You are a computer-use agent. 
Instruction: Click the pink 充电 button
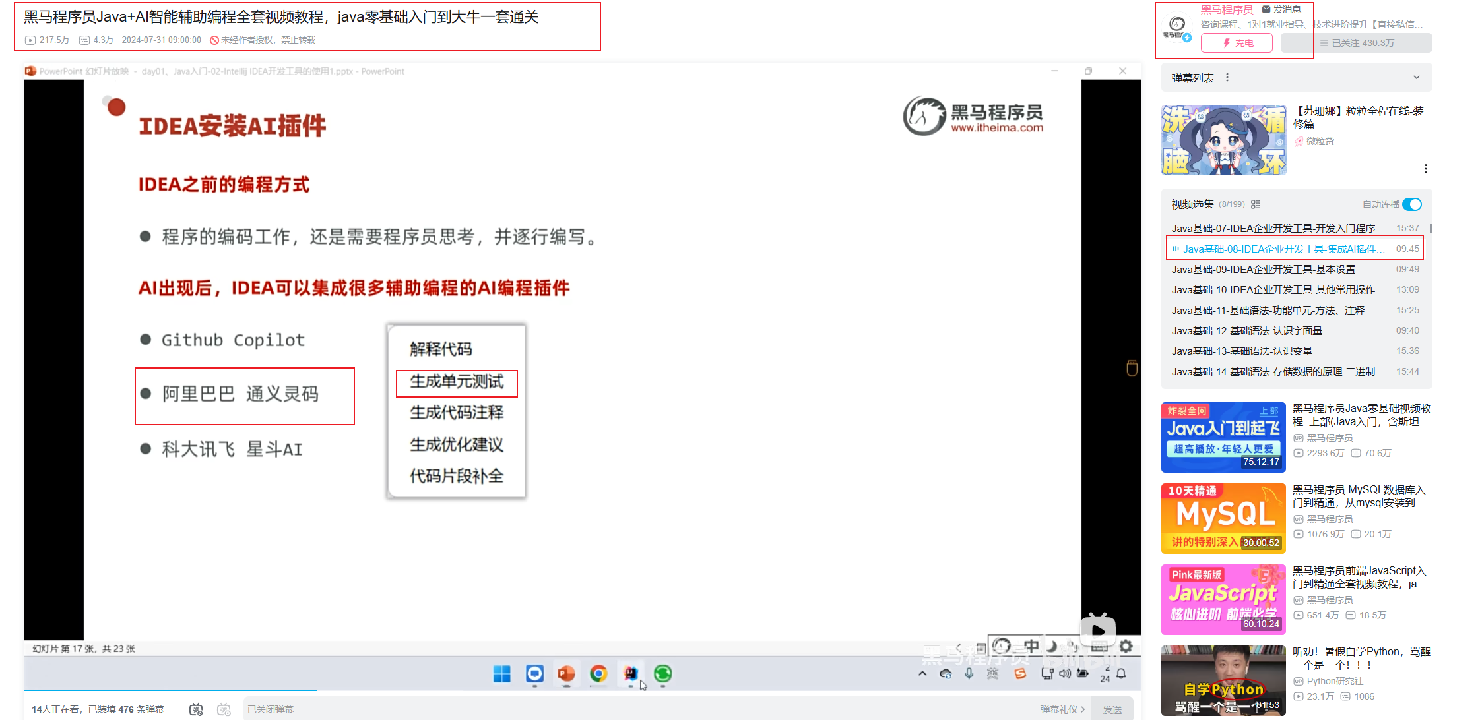coord(1237,43)
